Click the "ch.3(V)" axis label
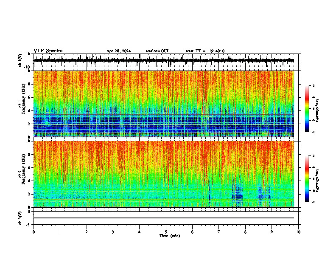This screenshot has height=260, width=336. 20,218
